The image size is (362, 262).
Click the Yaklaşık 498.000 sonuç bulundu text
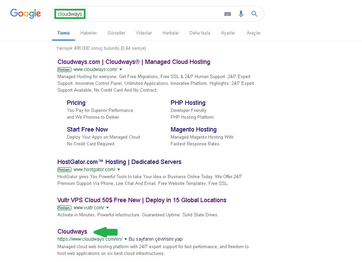pyautogui.click(x=101, y=48)
